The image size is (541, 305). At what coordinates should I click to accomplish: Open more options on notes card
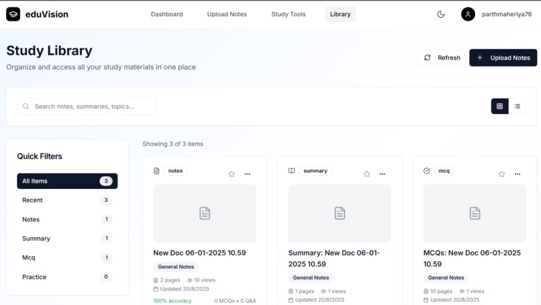tap(248, 174)
